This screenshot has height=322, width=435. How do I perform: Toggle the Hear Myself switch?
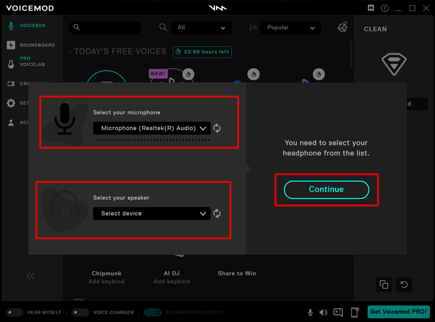15,312
